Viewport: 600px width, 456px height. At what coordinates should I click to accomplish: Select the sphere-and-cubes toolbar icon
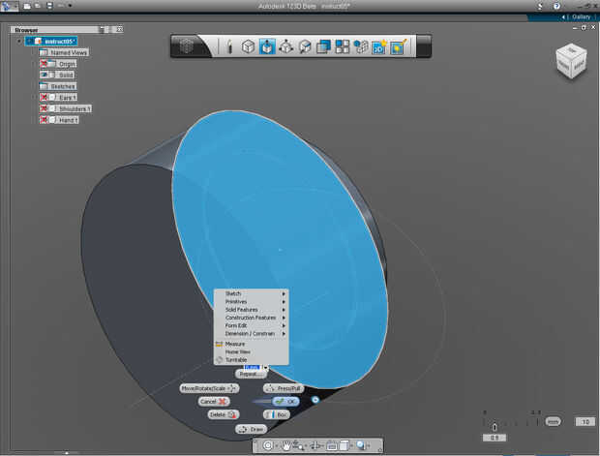[360, 46]
